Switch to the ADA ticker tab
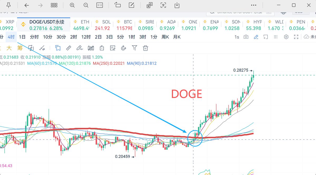Screen dimensions: 316x175 pos(168,25)
